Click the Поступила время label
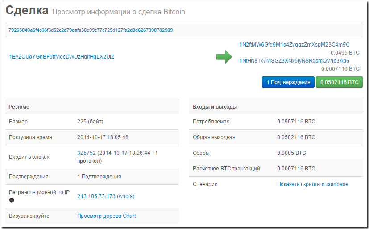This screenshot has width=369, height=229. 30,137
